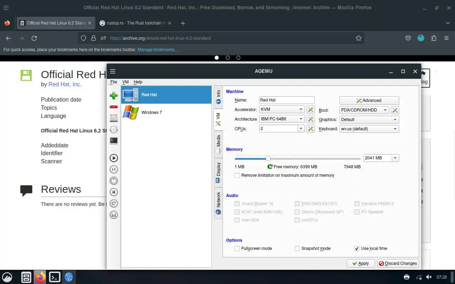Open the Boot FDA/CDROM/HDD dropdown

364,110
